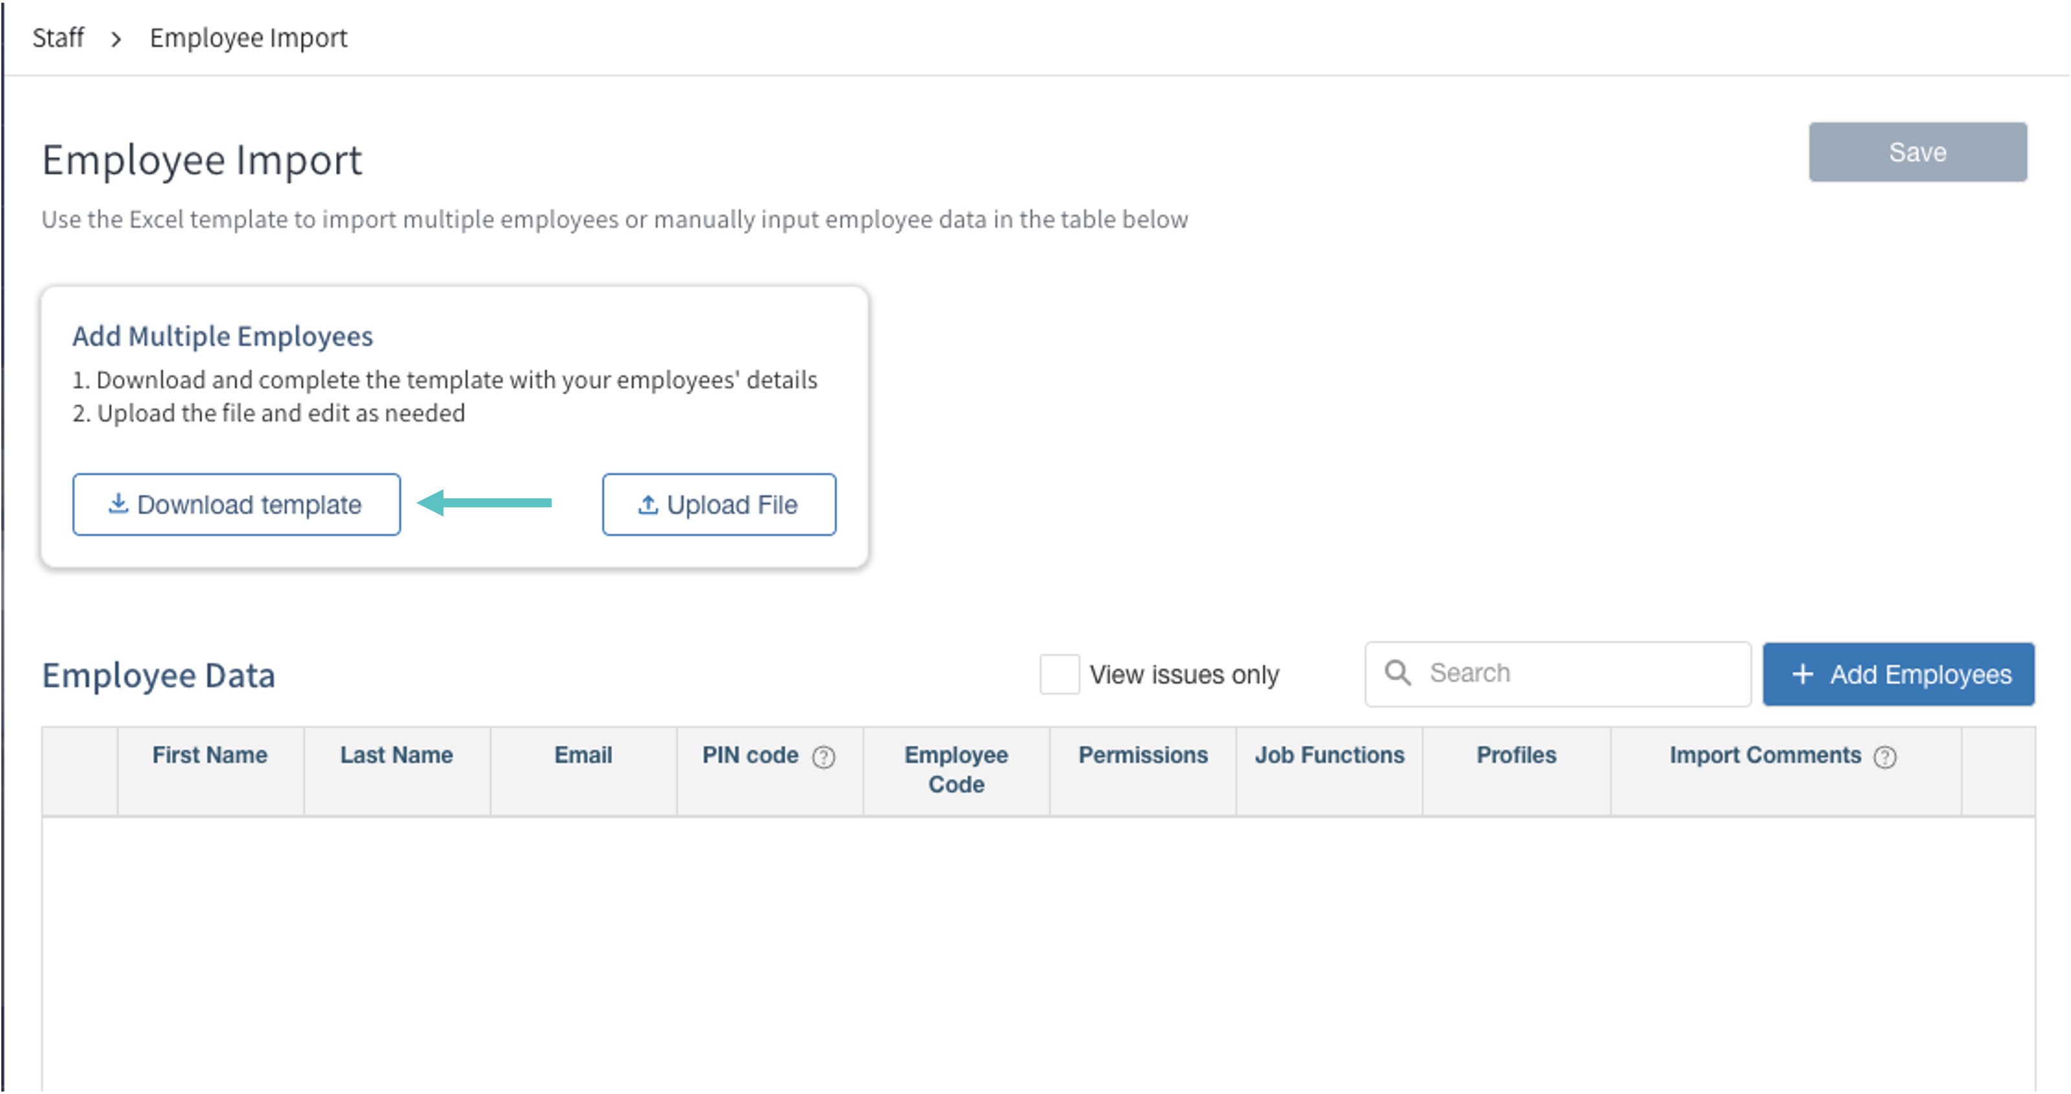The width and height of the screenshot is (2071, 1094).
Task: Enable the View issues only checkbox
Action: [x=1059, y=674]
